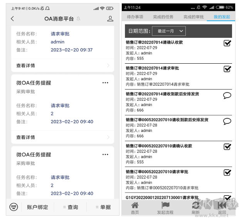This screenshot has width=239, height=218.
Task: Tap 刷新 label in bottom navigation
Action: 195,212
